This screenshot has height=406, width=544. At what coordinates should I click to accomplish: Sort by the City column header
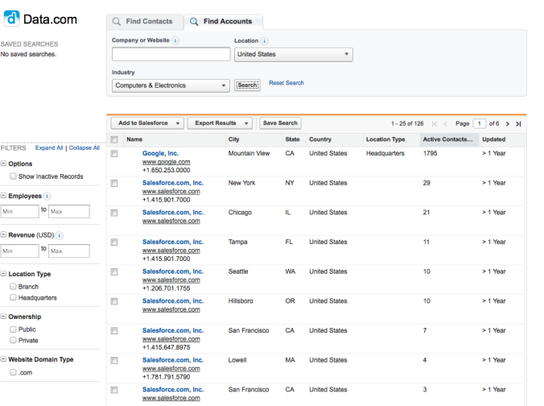pos(234,139)
